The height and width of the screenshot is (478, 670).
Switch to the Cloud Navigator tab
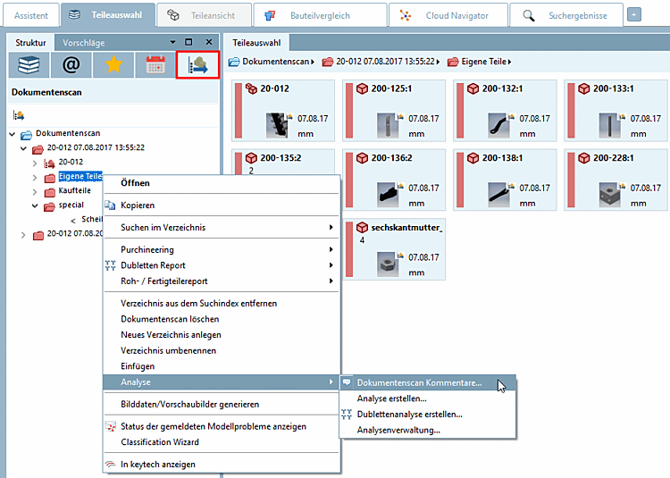point(448,15)
